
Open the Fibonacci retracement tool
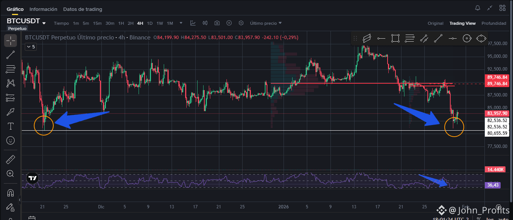point(11,69)
